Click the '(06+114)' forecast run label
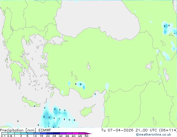This screenshot has height=137, width=177. 168,130
